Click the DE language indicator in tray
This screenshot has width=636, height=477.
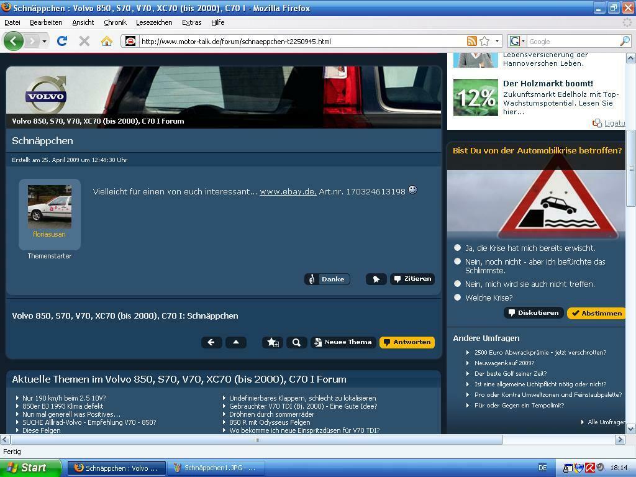tap(542, 468)
